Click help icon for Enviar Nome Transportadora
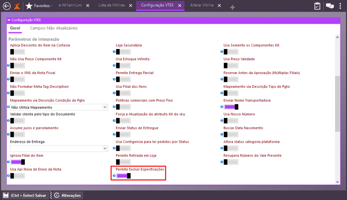 [222, 107]
